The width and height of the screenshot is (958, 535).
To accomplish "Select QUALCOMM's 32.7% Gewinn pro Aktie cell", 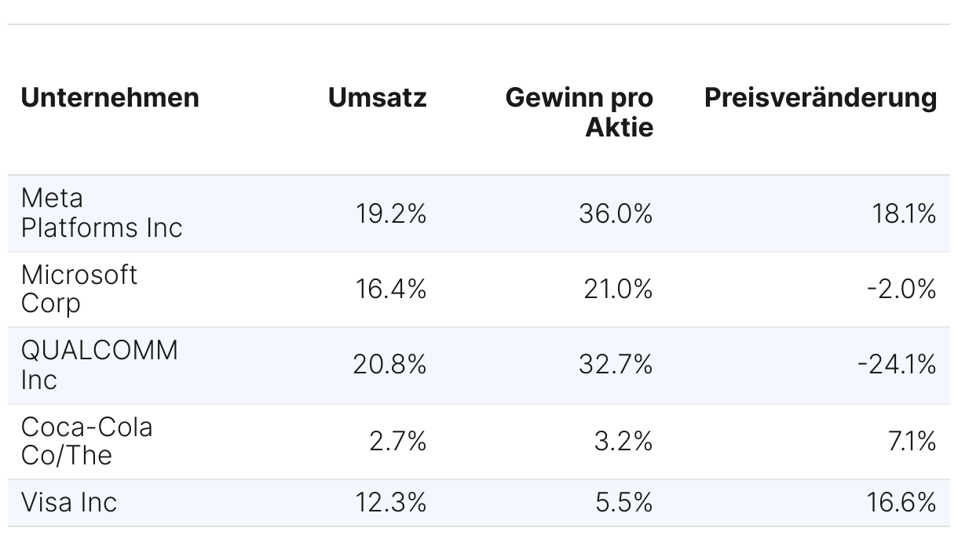I will click(x=616, y=366).
